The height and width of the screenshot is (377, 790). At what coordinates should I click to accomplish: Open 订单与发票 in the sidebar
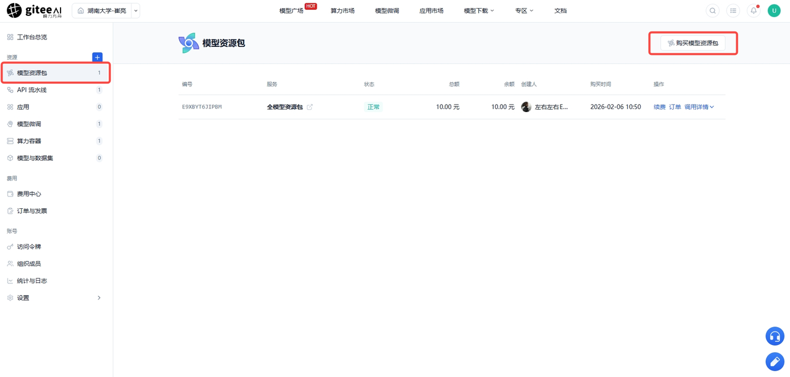tap(56, 211)
